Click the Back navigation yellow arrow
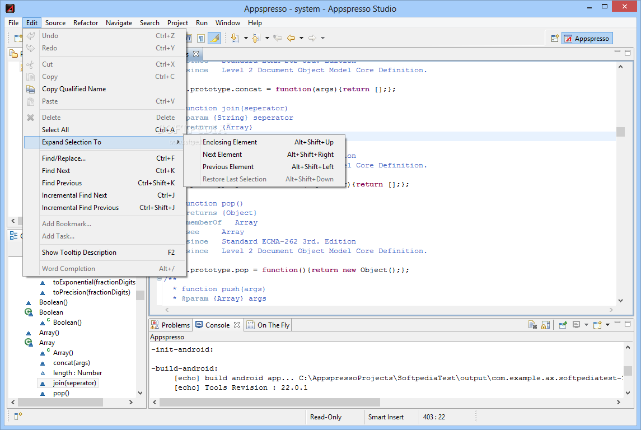 tap(291, 38)
